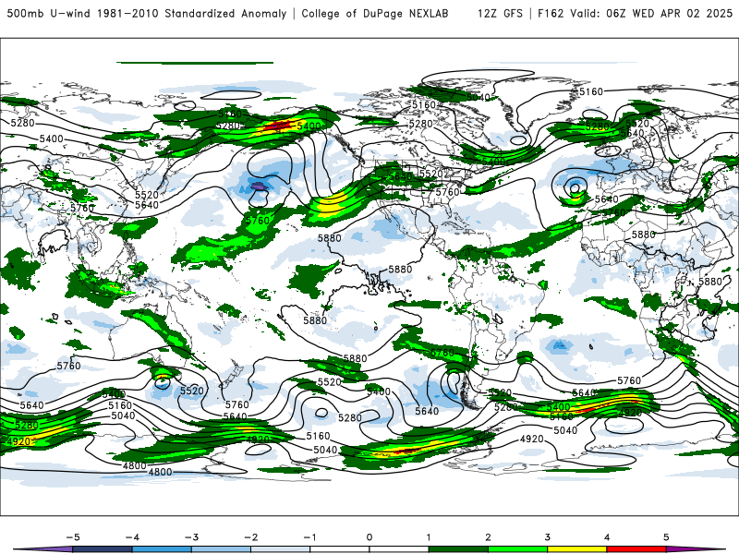Click the '4' color scale label
Screen dimensions: 739x554
click(607, 537)
